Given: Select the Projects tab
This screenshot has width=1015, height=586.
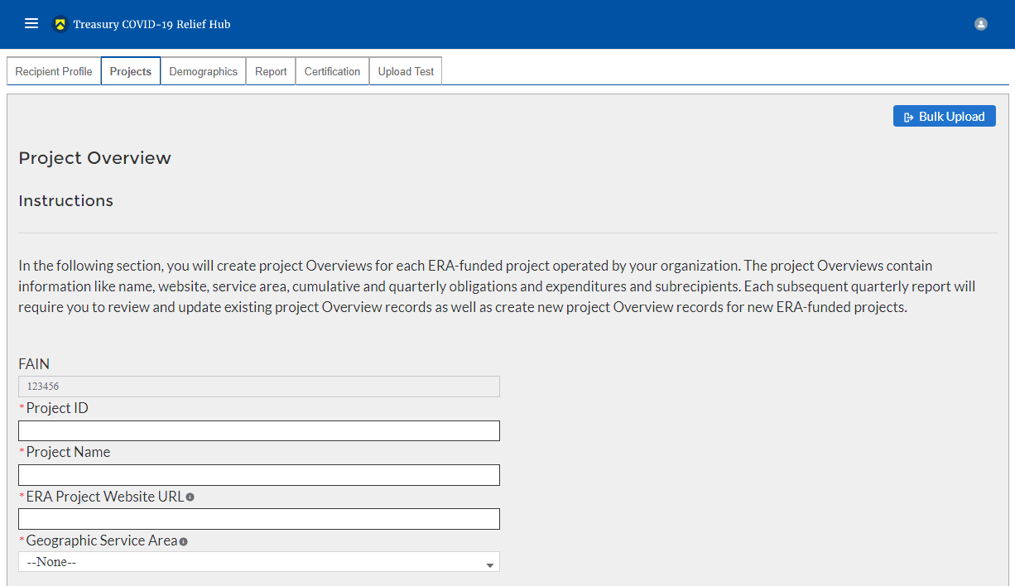Looking at the screenshot, I should pyautogui.click(x=131, y=71).
